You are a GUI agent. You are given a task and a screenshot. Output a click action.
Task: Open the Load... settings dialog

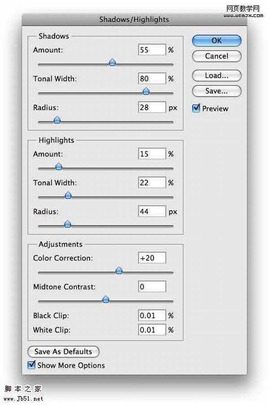[x=217, y=75]
